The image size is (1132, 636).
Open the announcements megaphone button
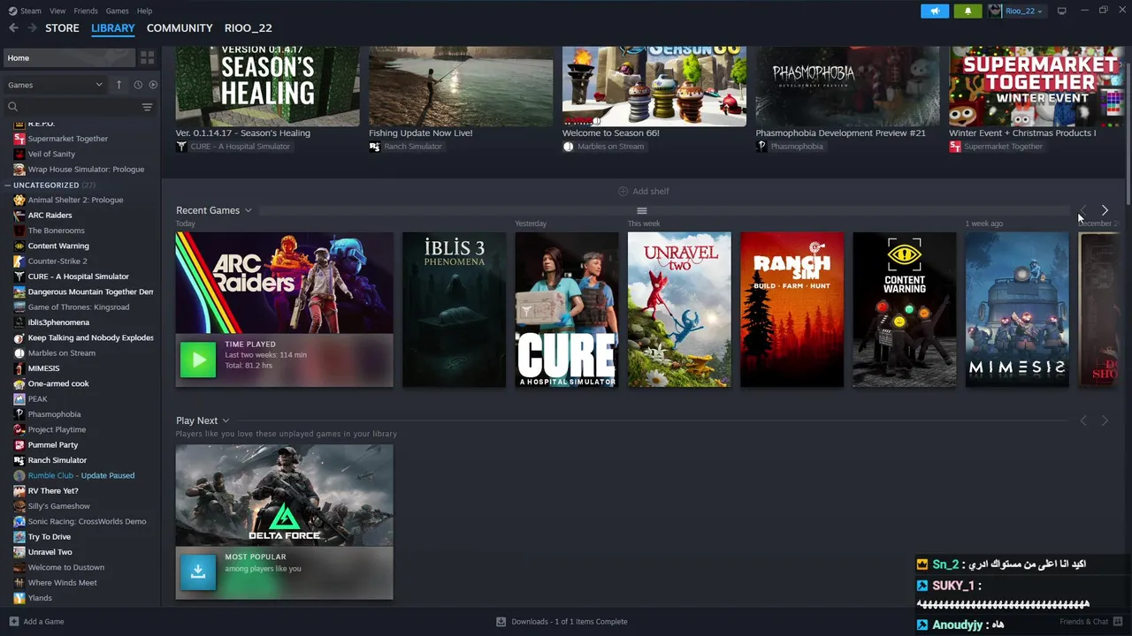click(935, 11)
